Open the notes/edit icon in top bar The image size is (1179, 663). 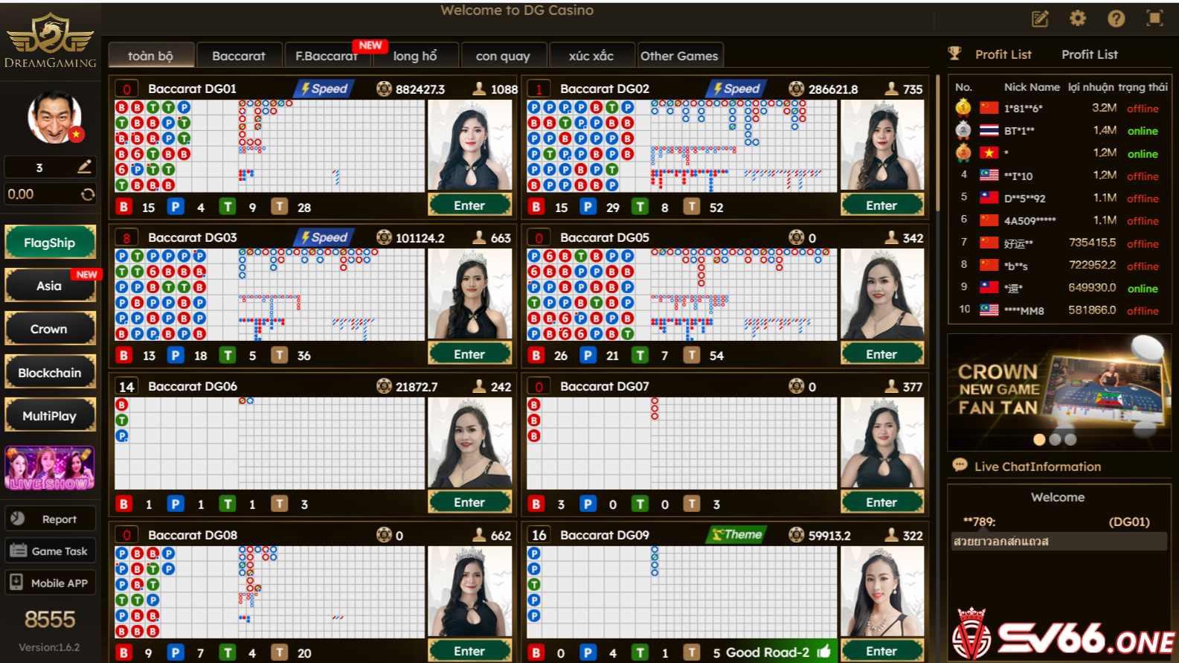1040,19
